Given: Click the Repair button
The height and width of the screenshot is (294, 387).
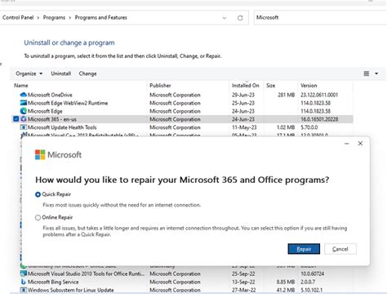Looking at the screenshot, I should [x=304, y=249].
